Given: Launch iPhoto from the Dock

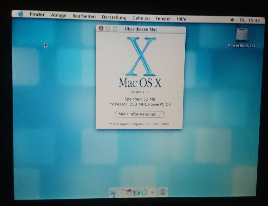Looking at the screenshot, I should 129,192.
